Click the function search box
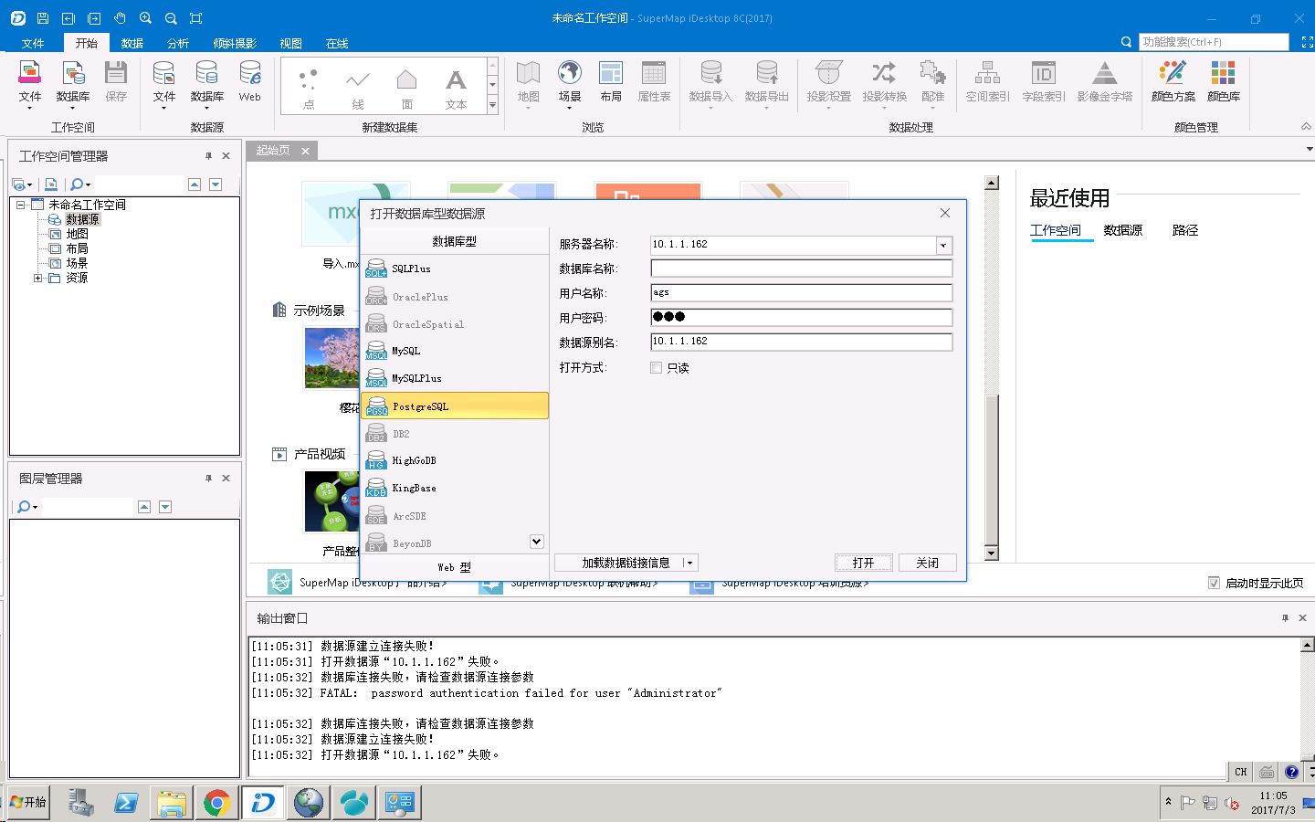Screen dimensions: 1315x822 click(1214, 42)
